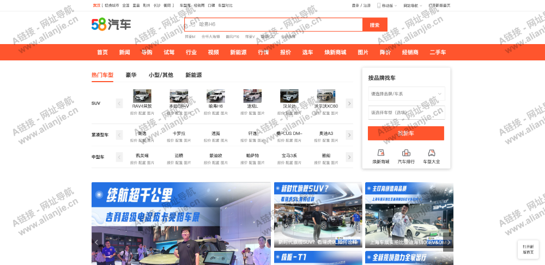The width and height of the screenshot is (545, 265).
Task: Show previous cars in 紧凑型车 row
Action: click(119, 135)
